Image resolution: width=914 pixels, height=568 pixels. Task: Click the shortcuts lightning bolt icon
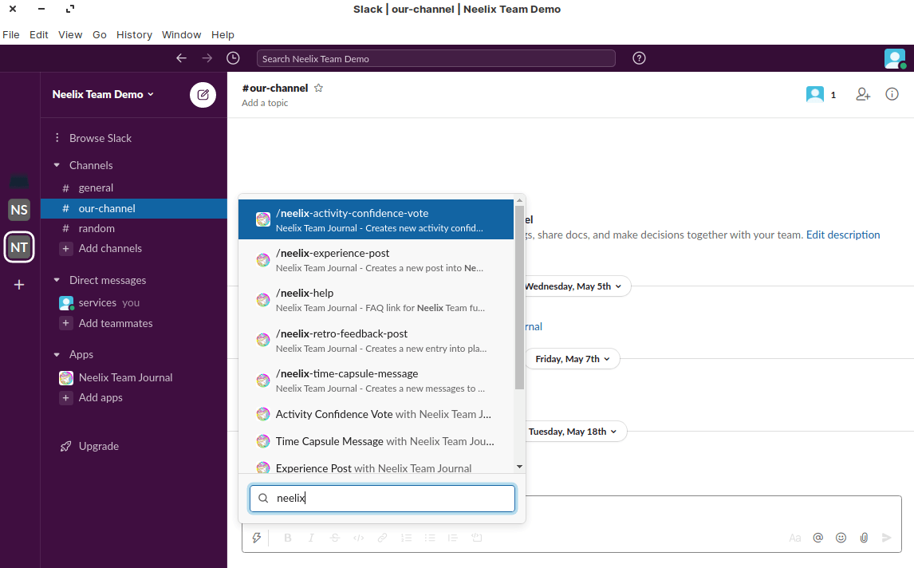tap(257, 538)
